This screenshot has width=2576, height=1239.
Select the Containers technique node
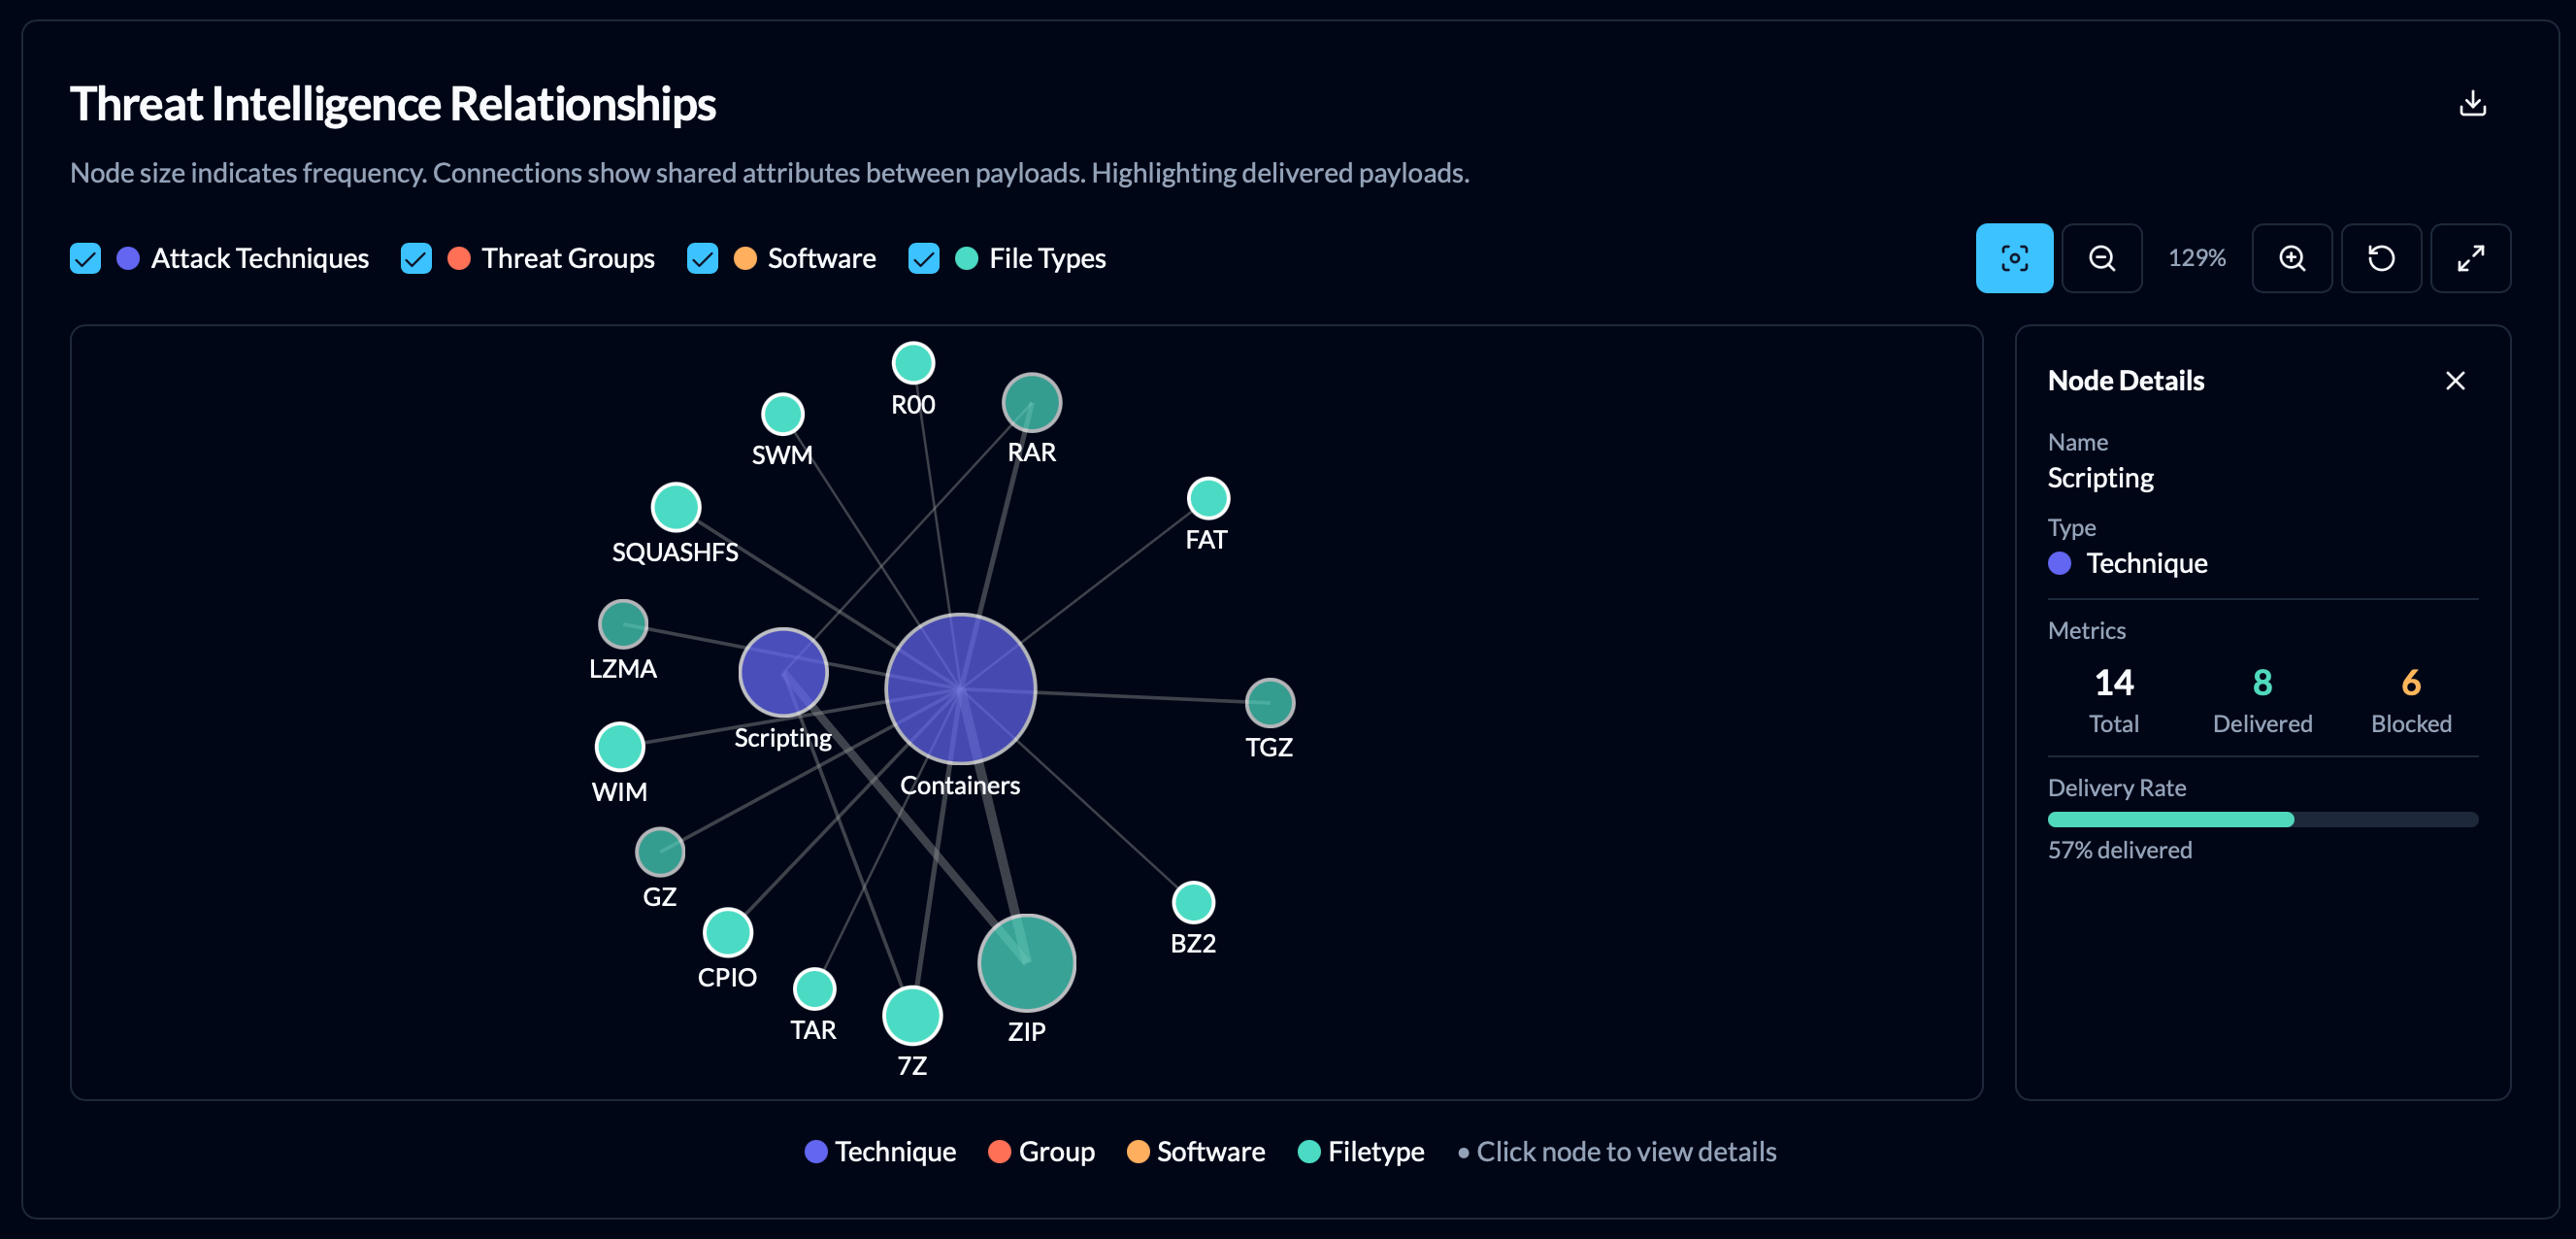(x=960, y=688)
